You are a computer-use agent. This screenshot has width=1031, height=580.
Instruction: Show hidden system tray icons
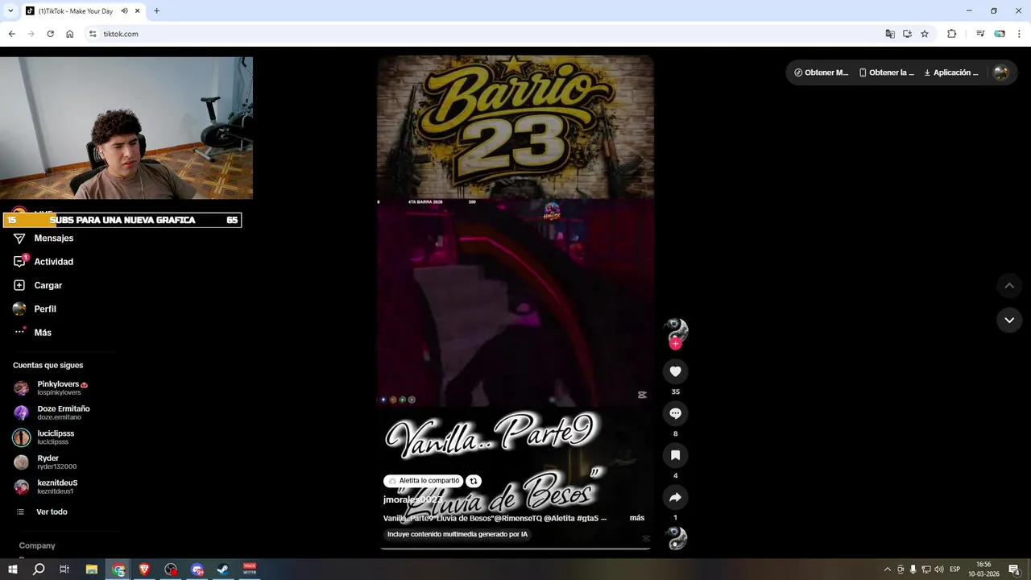(x=888, y=570)
